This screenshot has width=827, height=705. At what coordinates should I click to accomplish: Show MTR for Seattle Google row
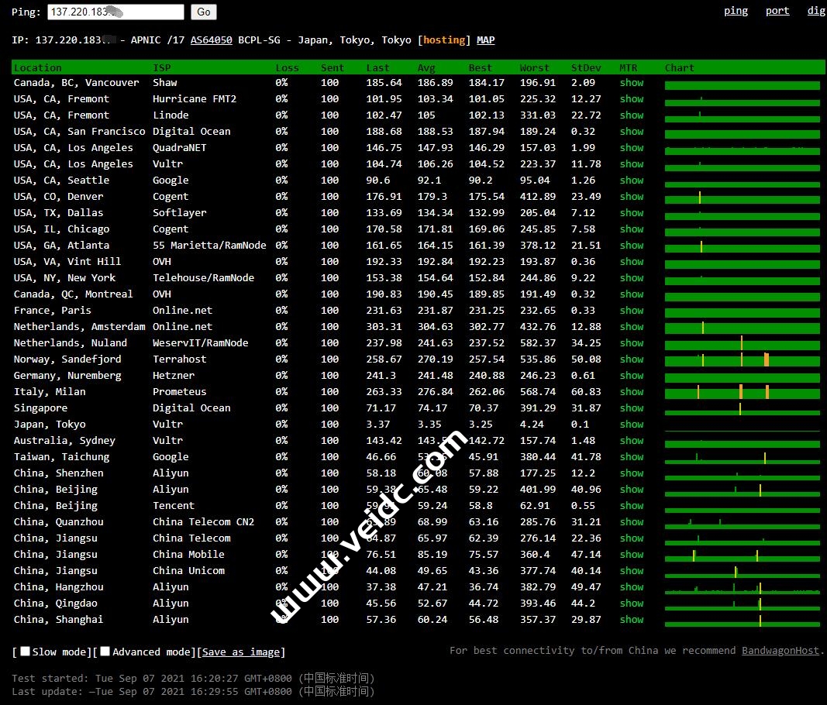tap(632, 181)
